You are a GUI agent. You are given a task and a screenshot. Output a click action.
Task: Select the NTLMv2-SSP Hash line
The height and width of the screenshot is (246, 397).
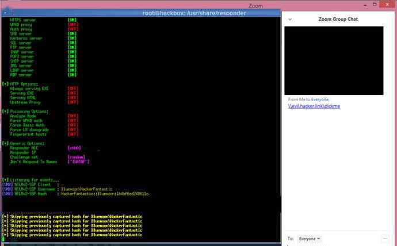[x=76, y=194]
